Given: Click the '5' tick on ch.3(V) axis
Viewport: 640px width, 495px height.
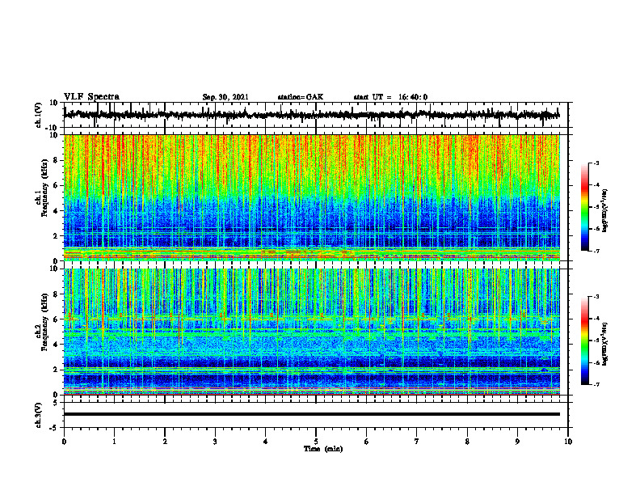Looking at the screenshot, I should 56,403.
